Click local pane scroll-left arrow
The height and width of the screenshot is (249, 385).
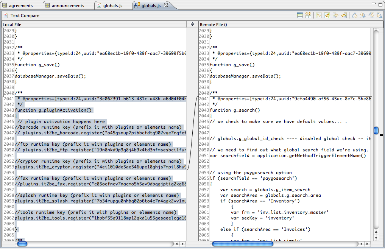click(x=176, y=244)
